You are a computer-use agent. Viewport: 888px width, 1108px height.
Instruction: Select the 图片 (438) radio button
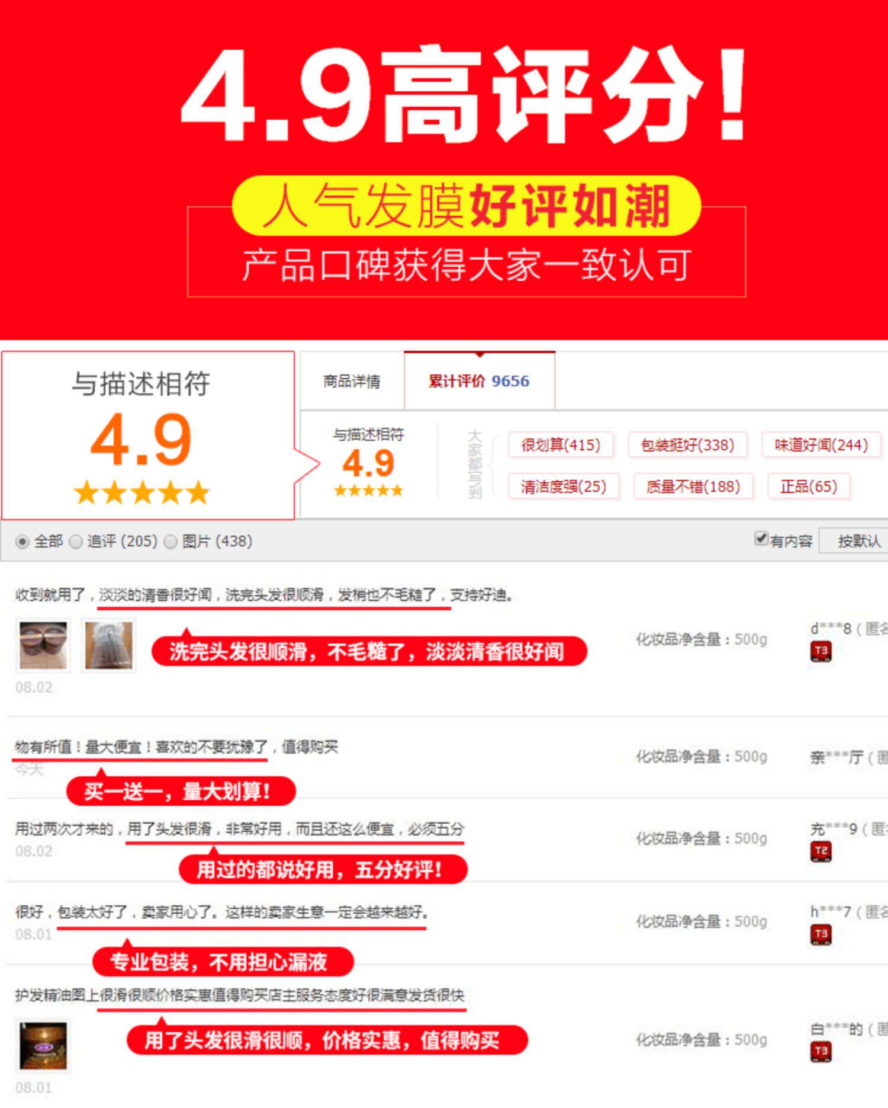coord(170,542)
